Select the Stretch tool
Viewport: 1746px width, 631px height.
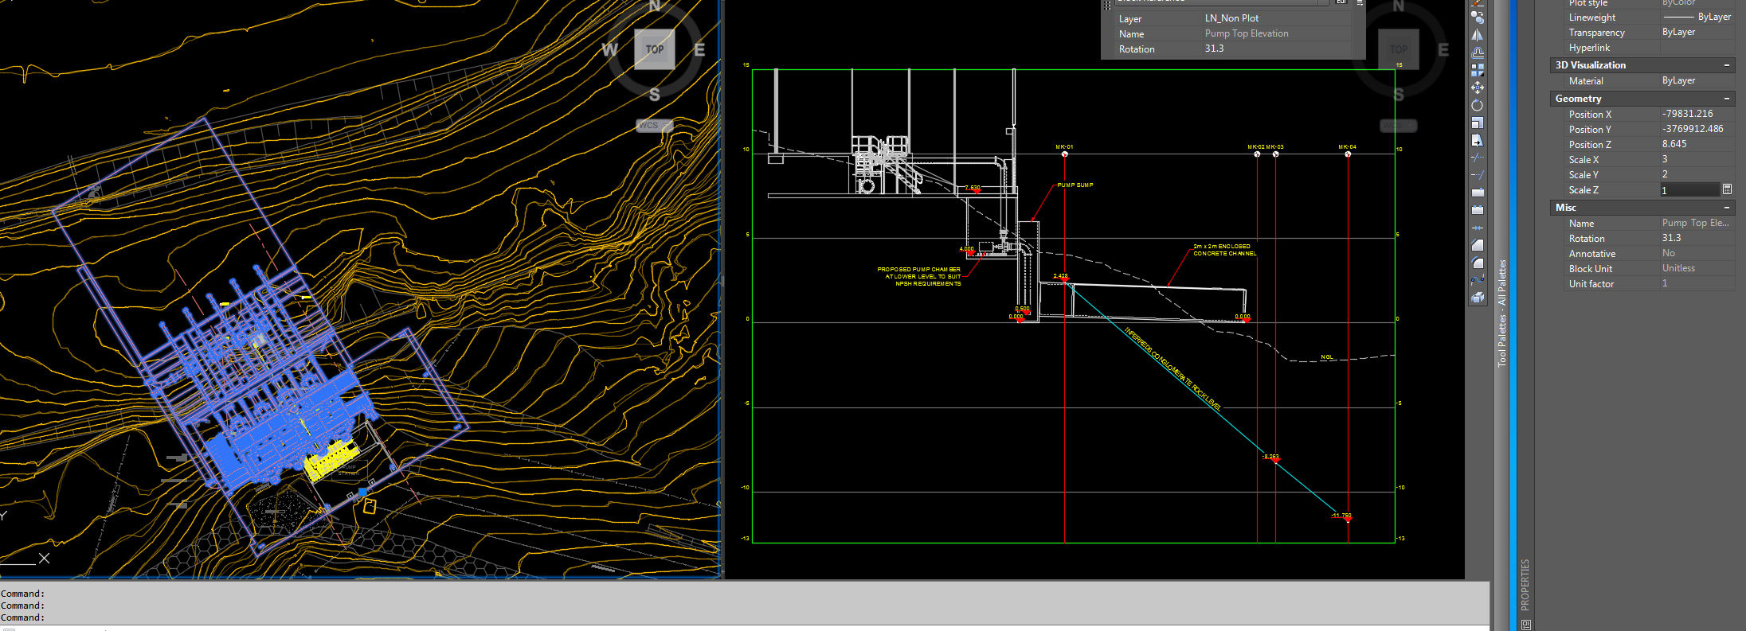tap(1478, 140)
